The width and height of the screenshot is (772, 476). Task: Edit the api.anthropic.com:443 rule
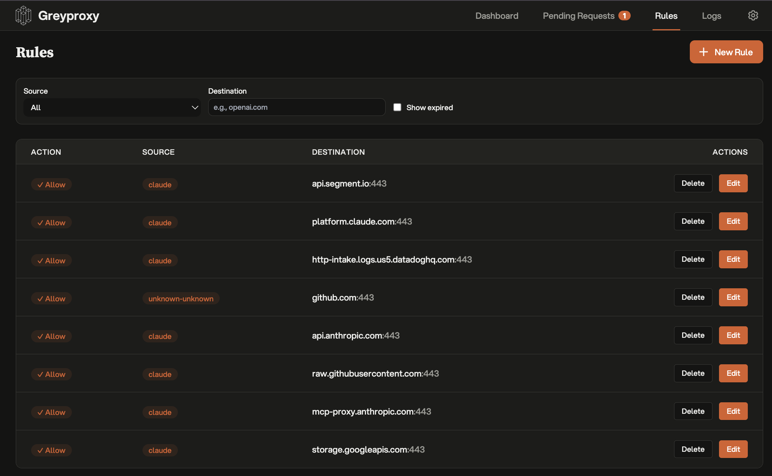pos(733,336)
